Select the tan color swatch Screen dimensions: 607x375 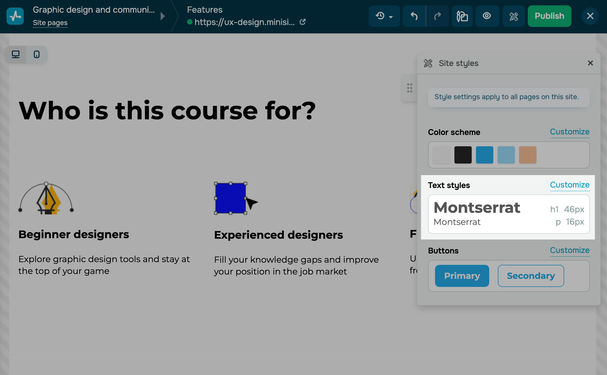[527, 155]
